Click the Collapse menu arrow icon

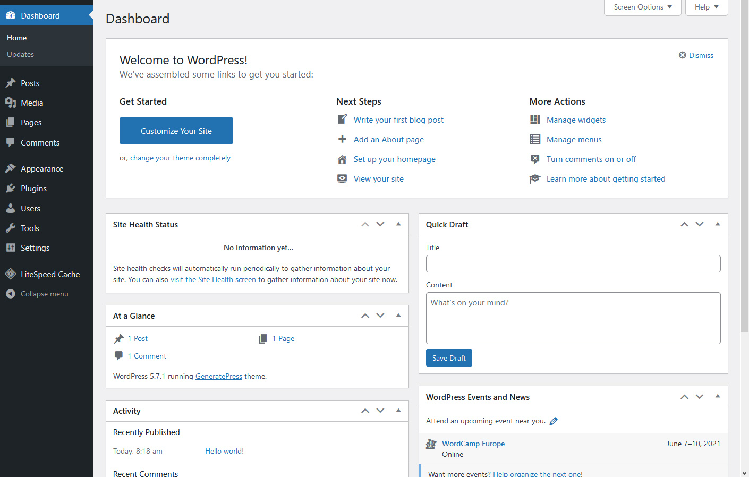[11, 294]
